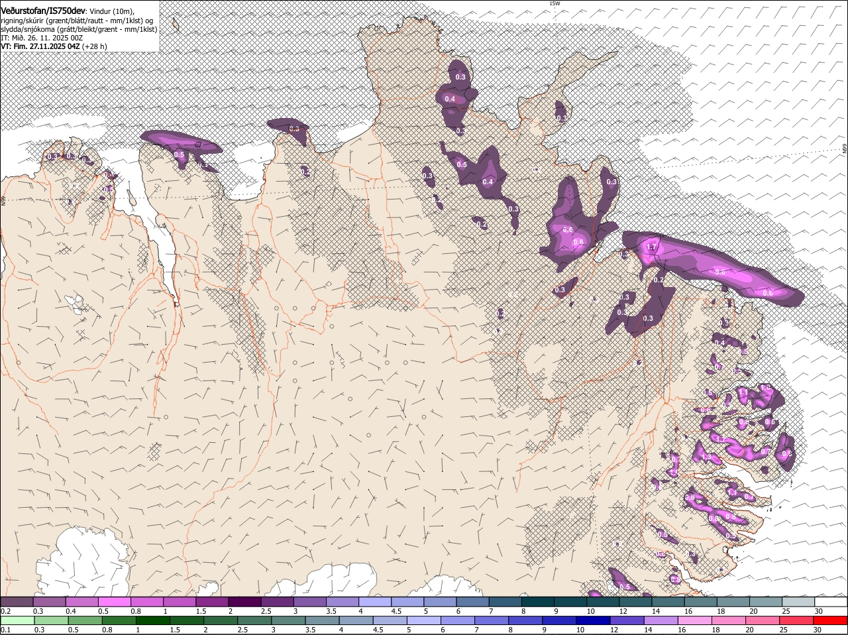Pick the snow scale swatch between 0.8 and 1
Image resolution: width=848 pixels, height=635 pixels.
point(147,601)
